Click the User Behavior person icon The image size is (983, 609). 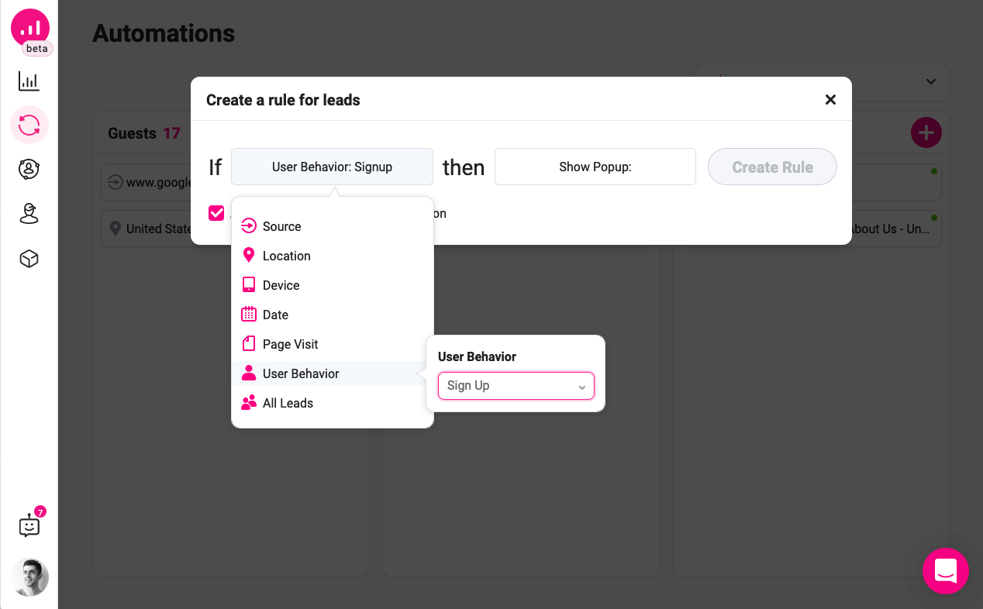pyautogui.click(x=249, y=373)
